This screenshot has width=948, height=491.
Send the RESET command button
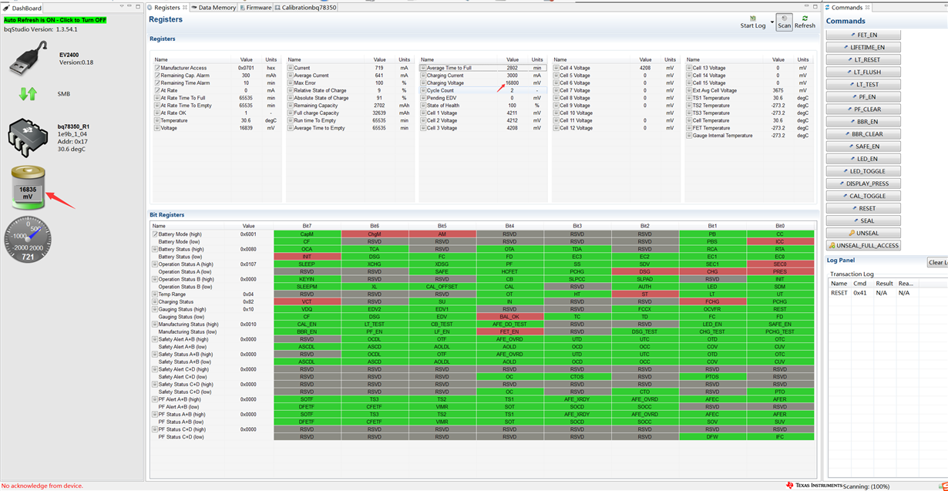coord(864,208)
